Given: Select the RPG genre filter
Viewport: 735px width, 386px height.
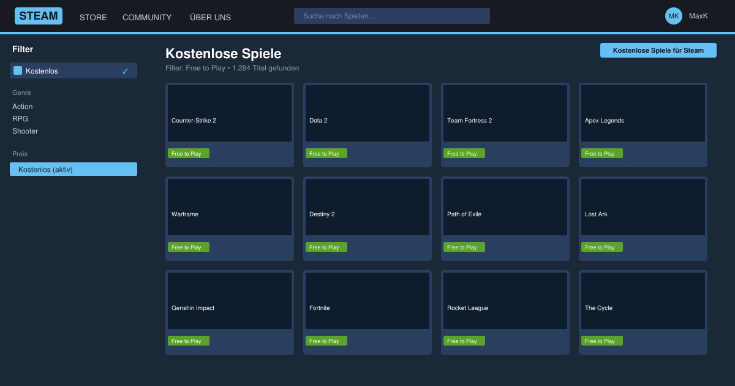Looking at the screenshot, I should point(20,119).
